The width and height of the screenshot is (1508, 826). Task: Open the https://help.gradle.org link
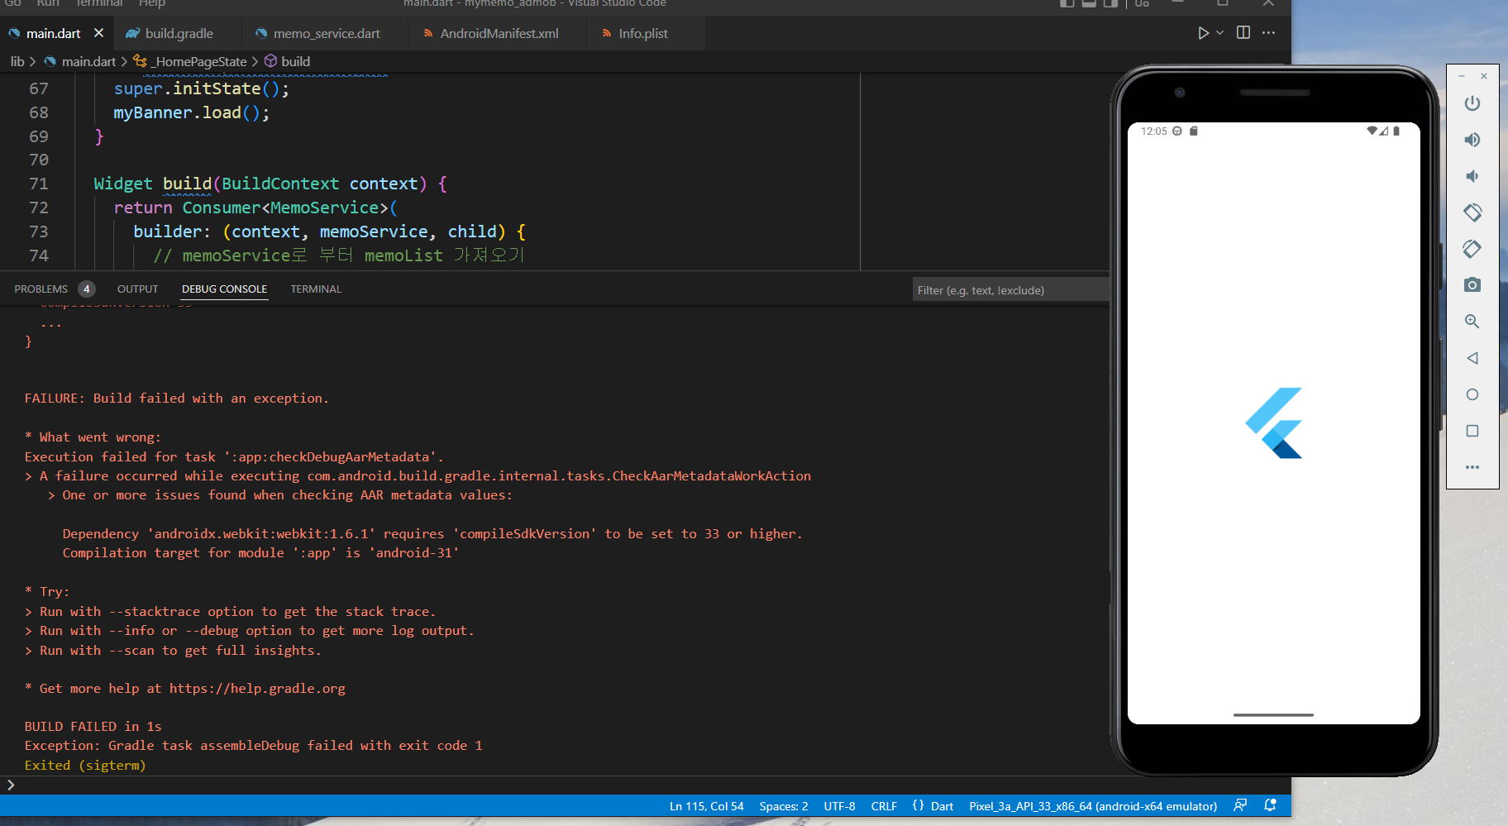click(257, 688)
